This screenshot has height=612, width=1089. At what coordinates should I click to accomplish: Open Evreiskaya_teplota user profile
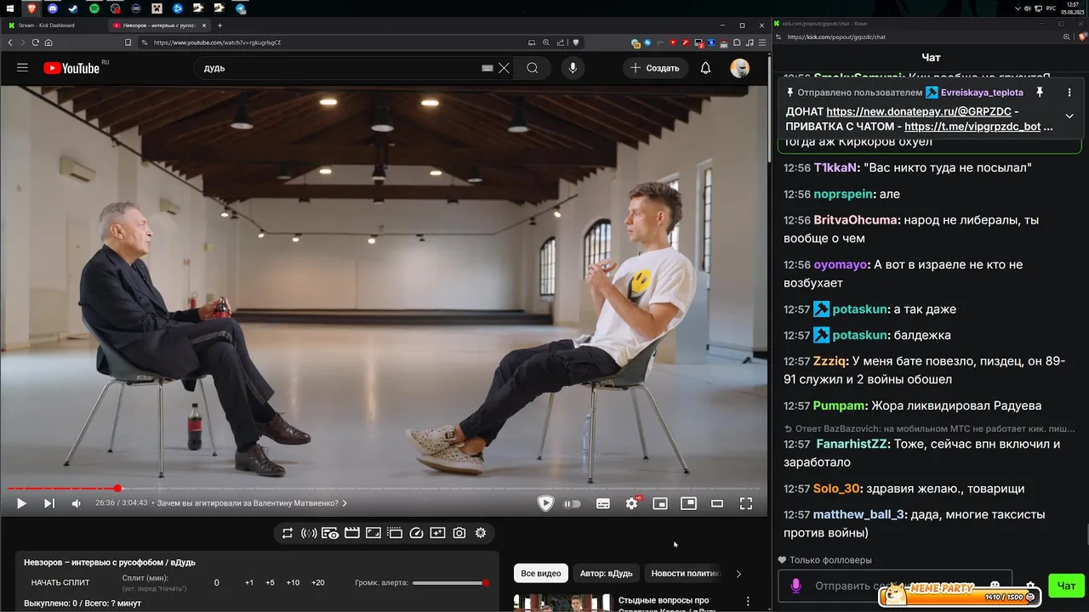[x=981, y=92]
